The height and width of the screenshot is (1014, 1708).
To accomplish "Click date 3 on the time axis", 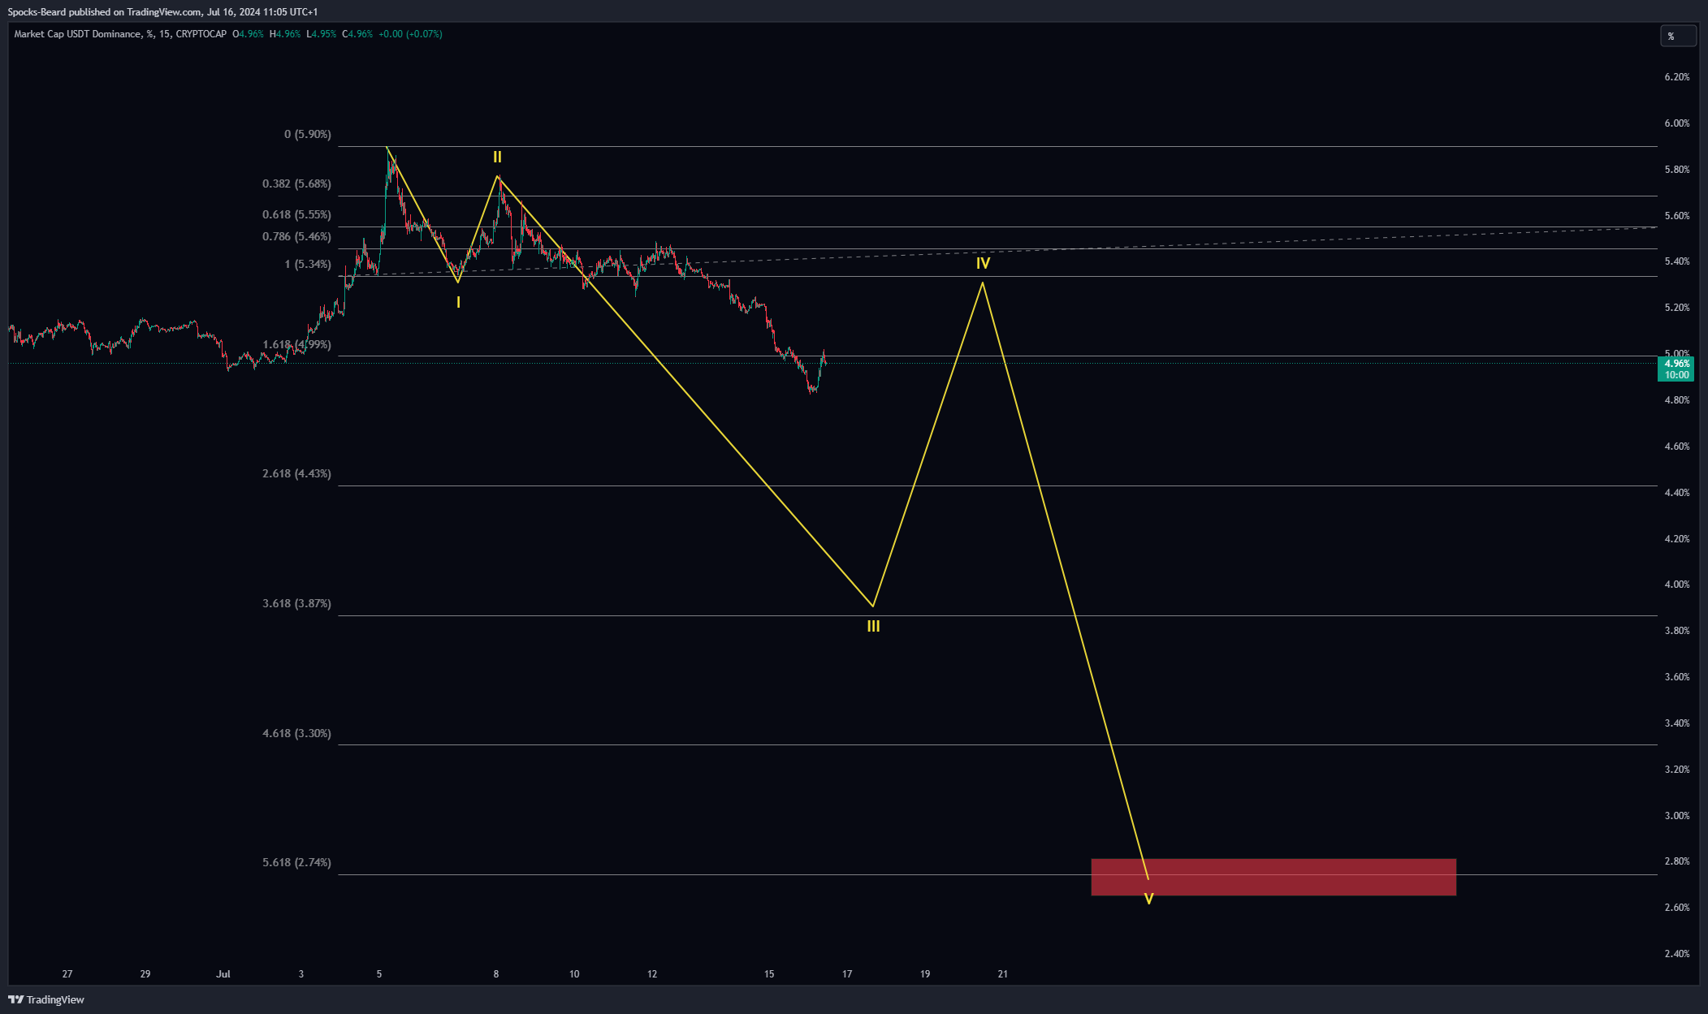I will 301,974.
